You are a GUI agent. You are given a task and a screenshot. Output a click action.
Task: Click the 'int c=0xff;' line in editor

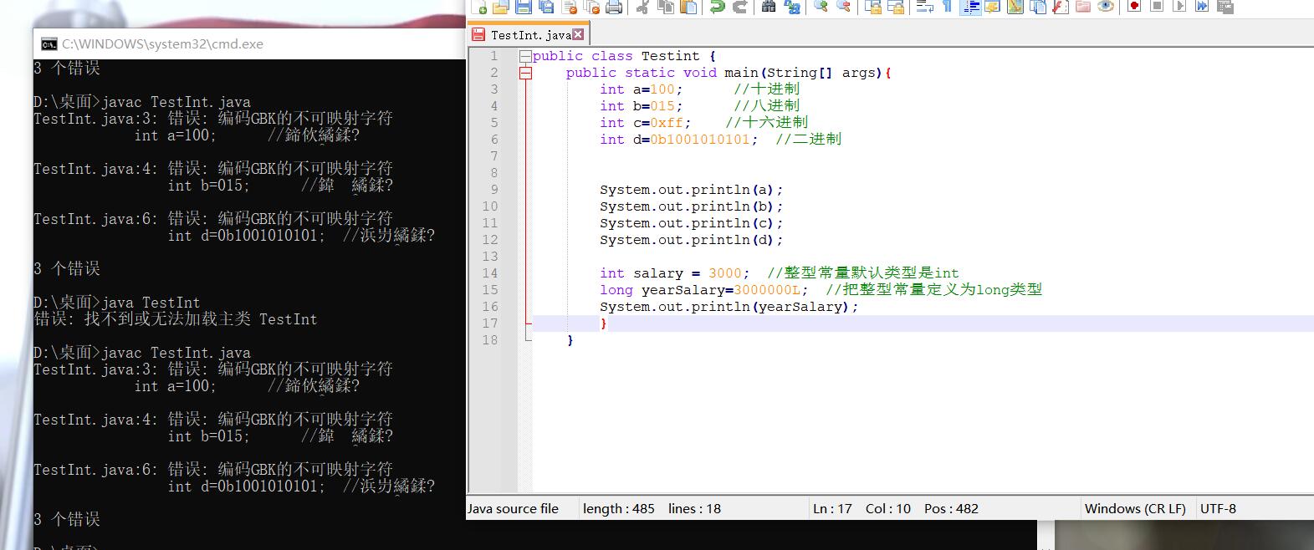[x=646, y=123]
